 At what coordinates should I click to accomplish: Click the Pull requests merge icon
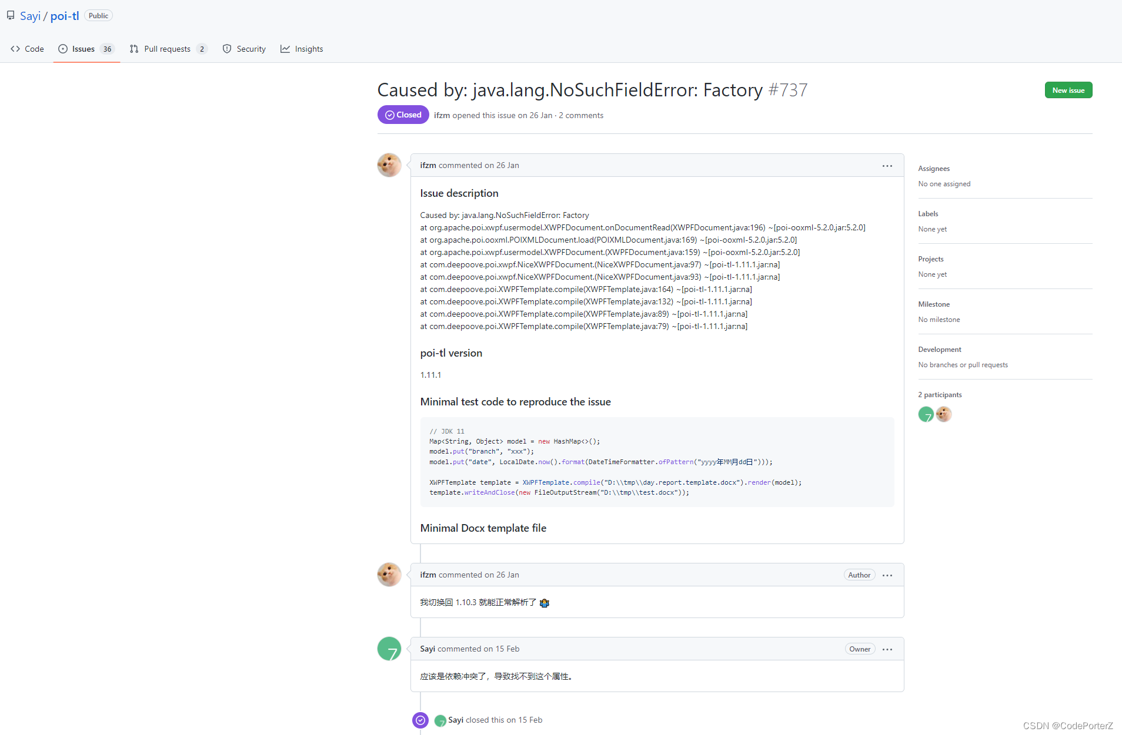tap(134, 49)
